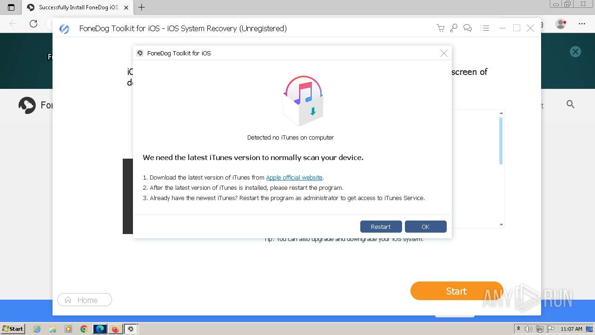Screen dimensions: 595x335
Task: Click the orange Start button
Action: [456, 291]
